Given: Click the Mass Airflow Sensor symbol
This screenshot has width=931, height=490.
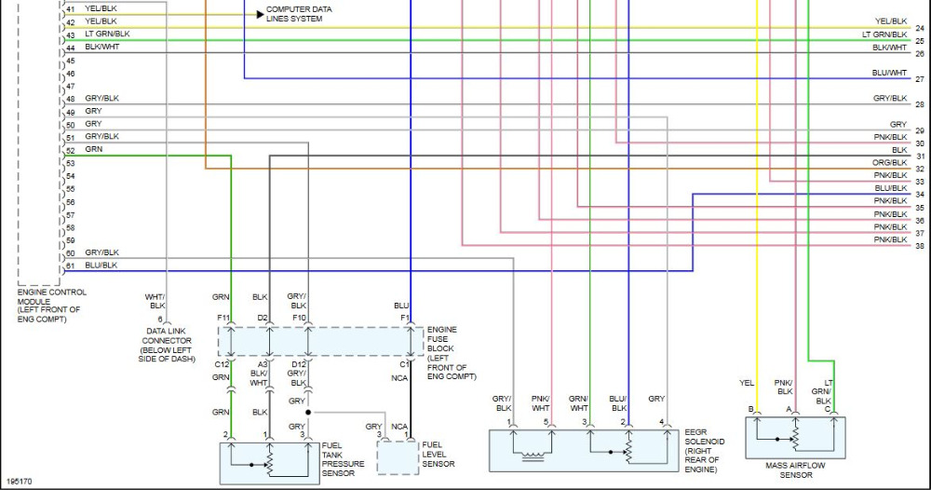Looking at the screenshot, I should (x=796, y=438).
